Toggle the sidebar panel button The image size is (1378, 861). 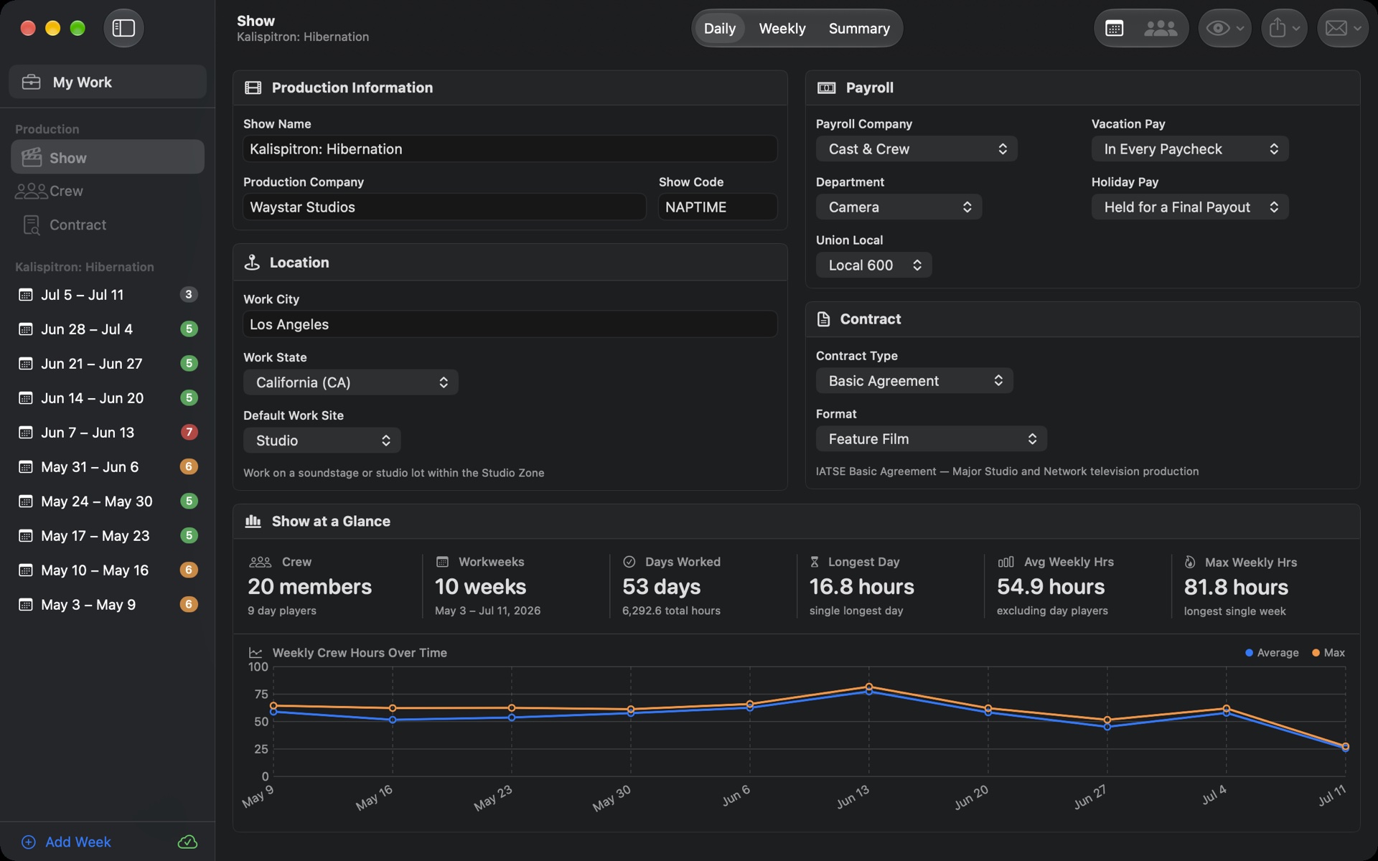123,28
